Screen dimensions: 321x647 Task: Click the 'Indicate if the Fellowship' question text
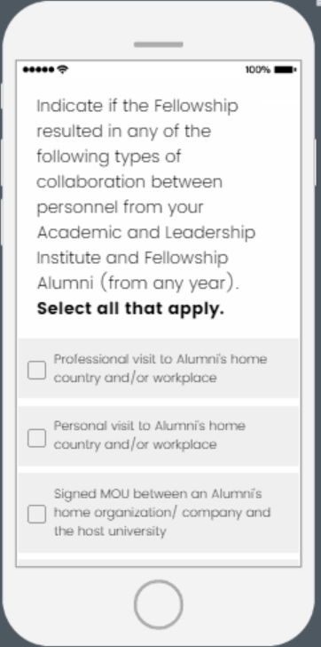(137, 106)
